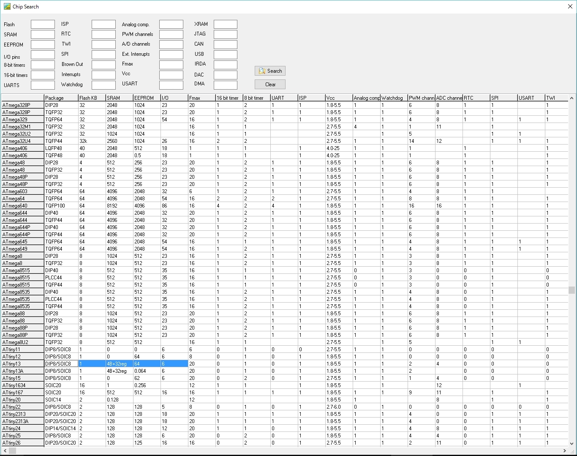Select the ATmega649 row header
The width and height of the screenshot is (577, 456).
pos(22,249)
